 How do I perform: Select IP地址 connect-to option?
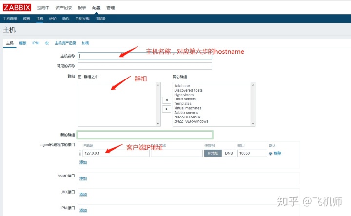[213, 153]
